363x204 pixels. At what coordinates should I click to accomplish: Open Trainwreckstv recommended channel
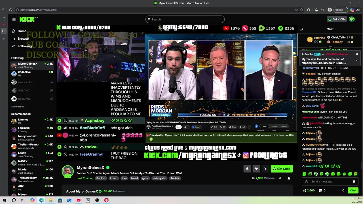32,179
